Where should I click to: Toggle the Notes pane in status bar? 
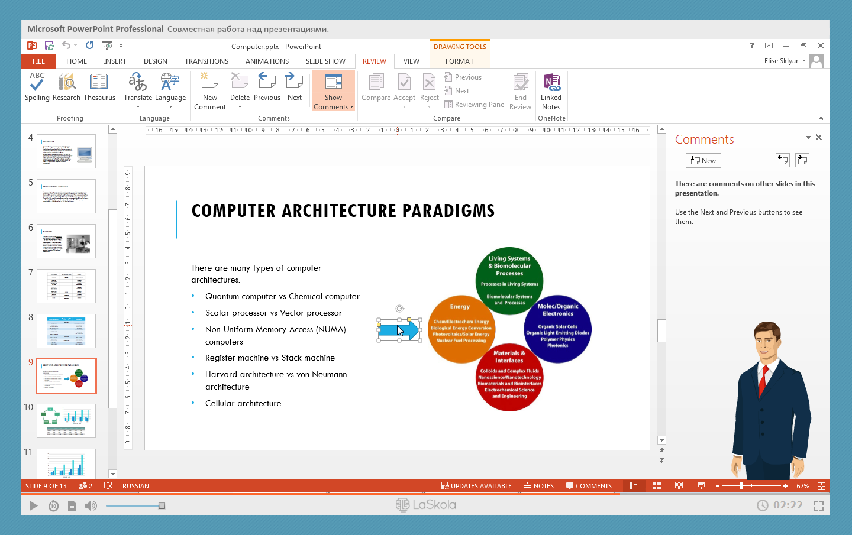(x=539, y=486)
